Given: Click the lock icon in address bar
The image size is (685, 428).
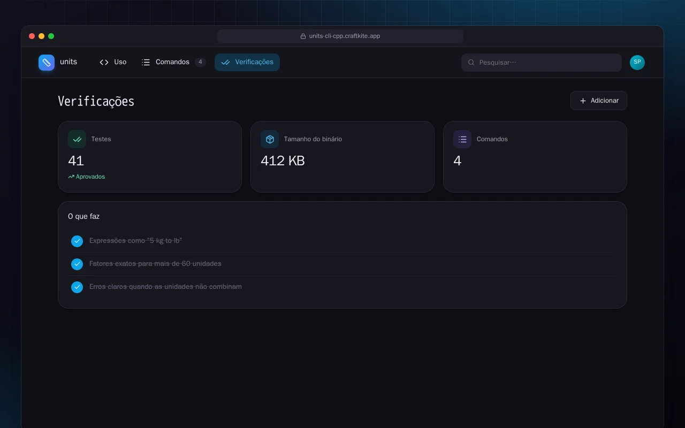Looking at the screenshot, I should (303, 36).
